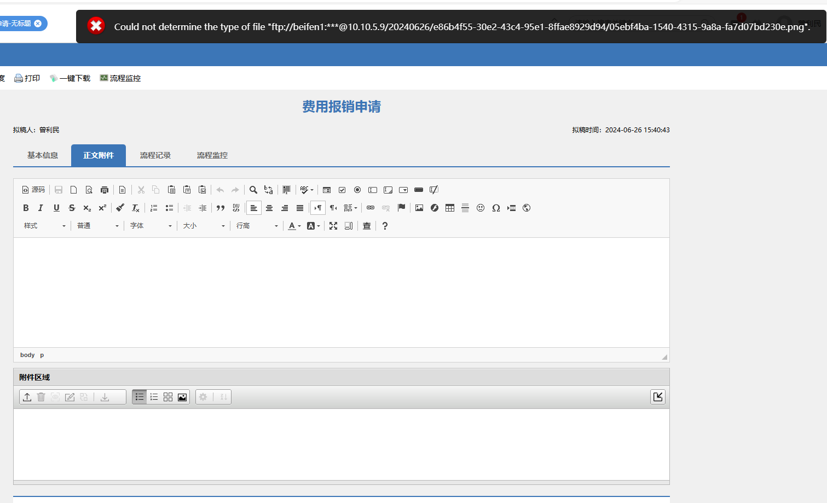Insert a special character Omega icon
This screenshot has width=827, height=503.
(x=496, y=208)
